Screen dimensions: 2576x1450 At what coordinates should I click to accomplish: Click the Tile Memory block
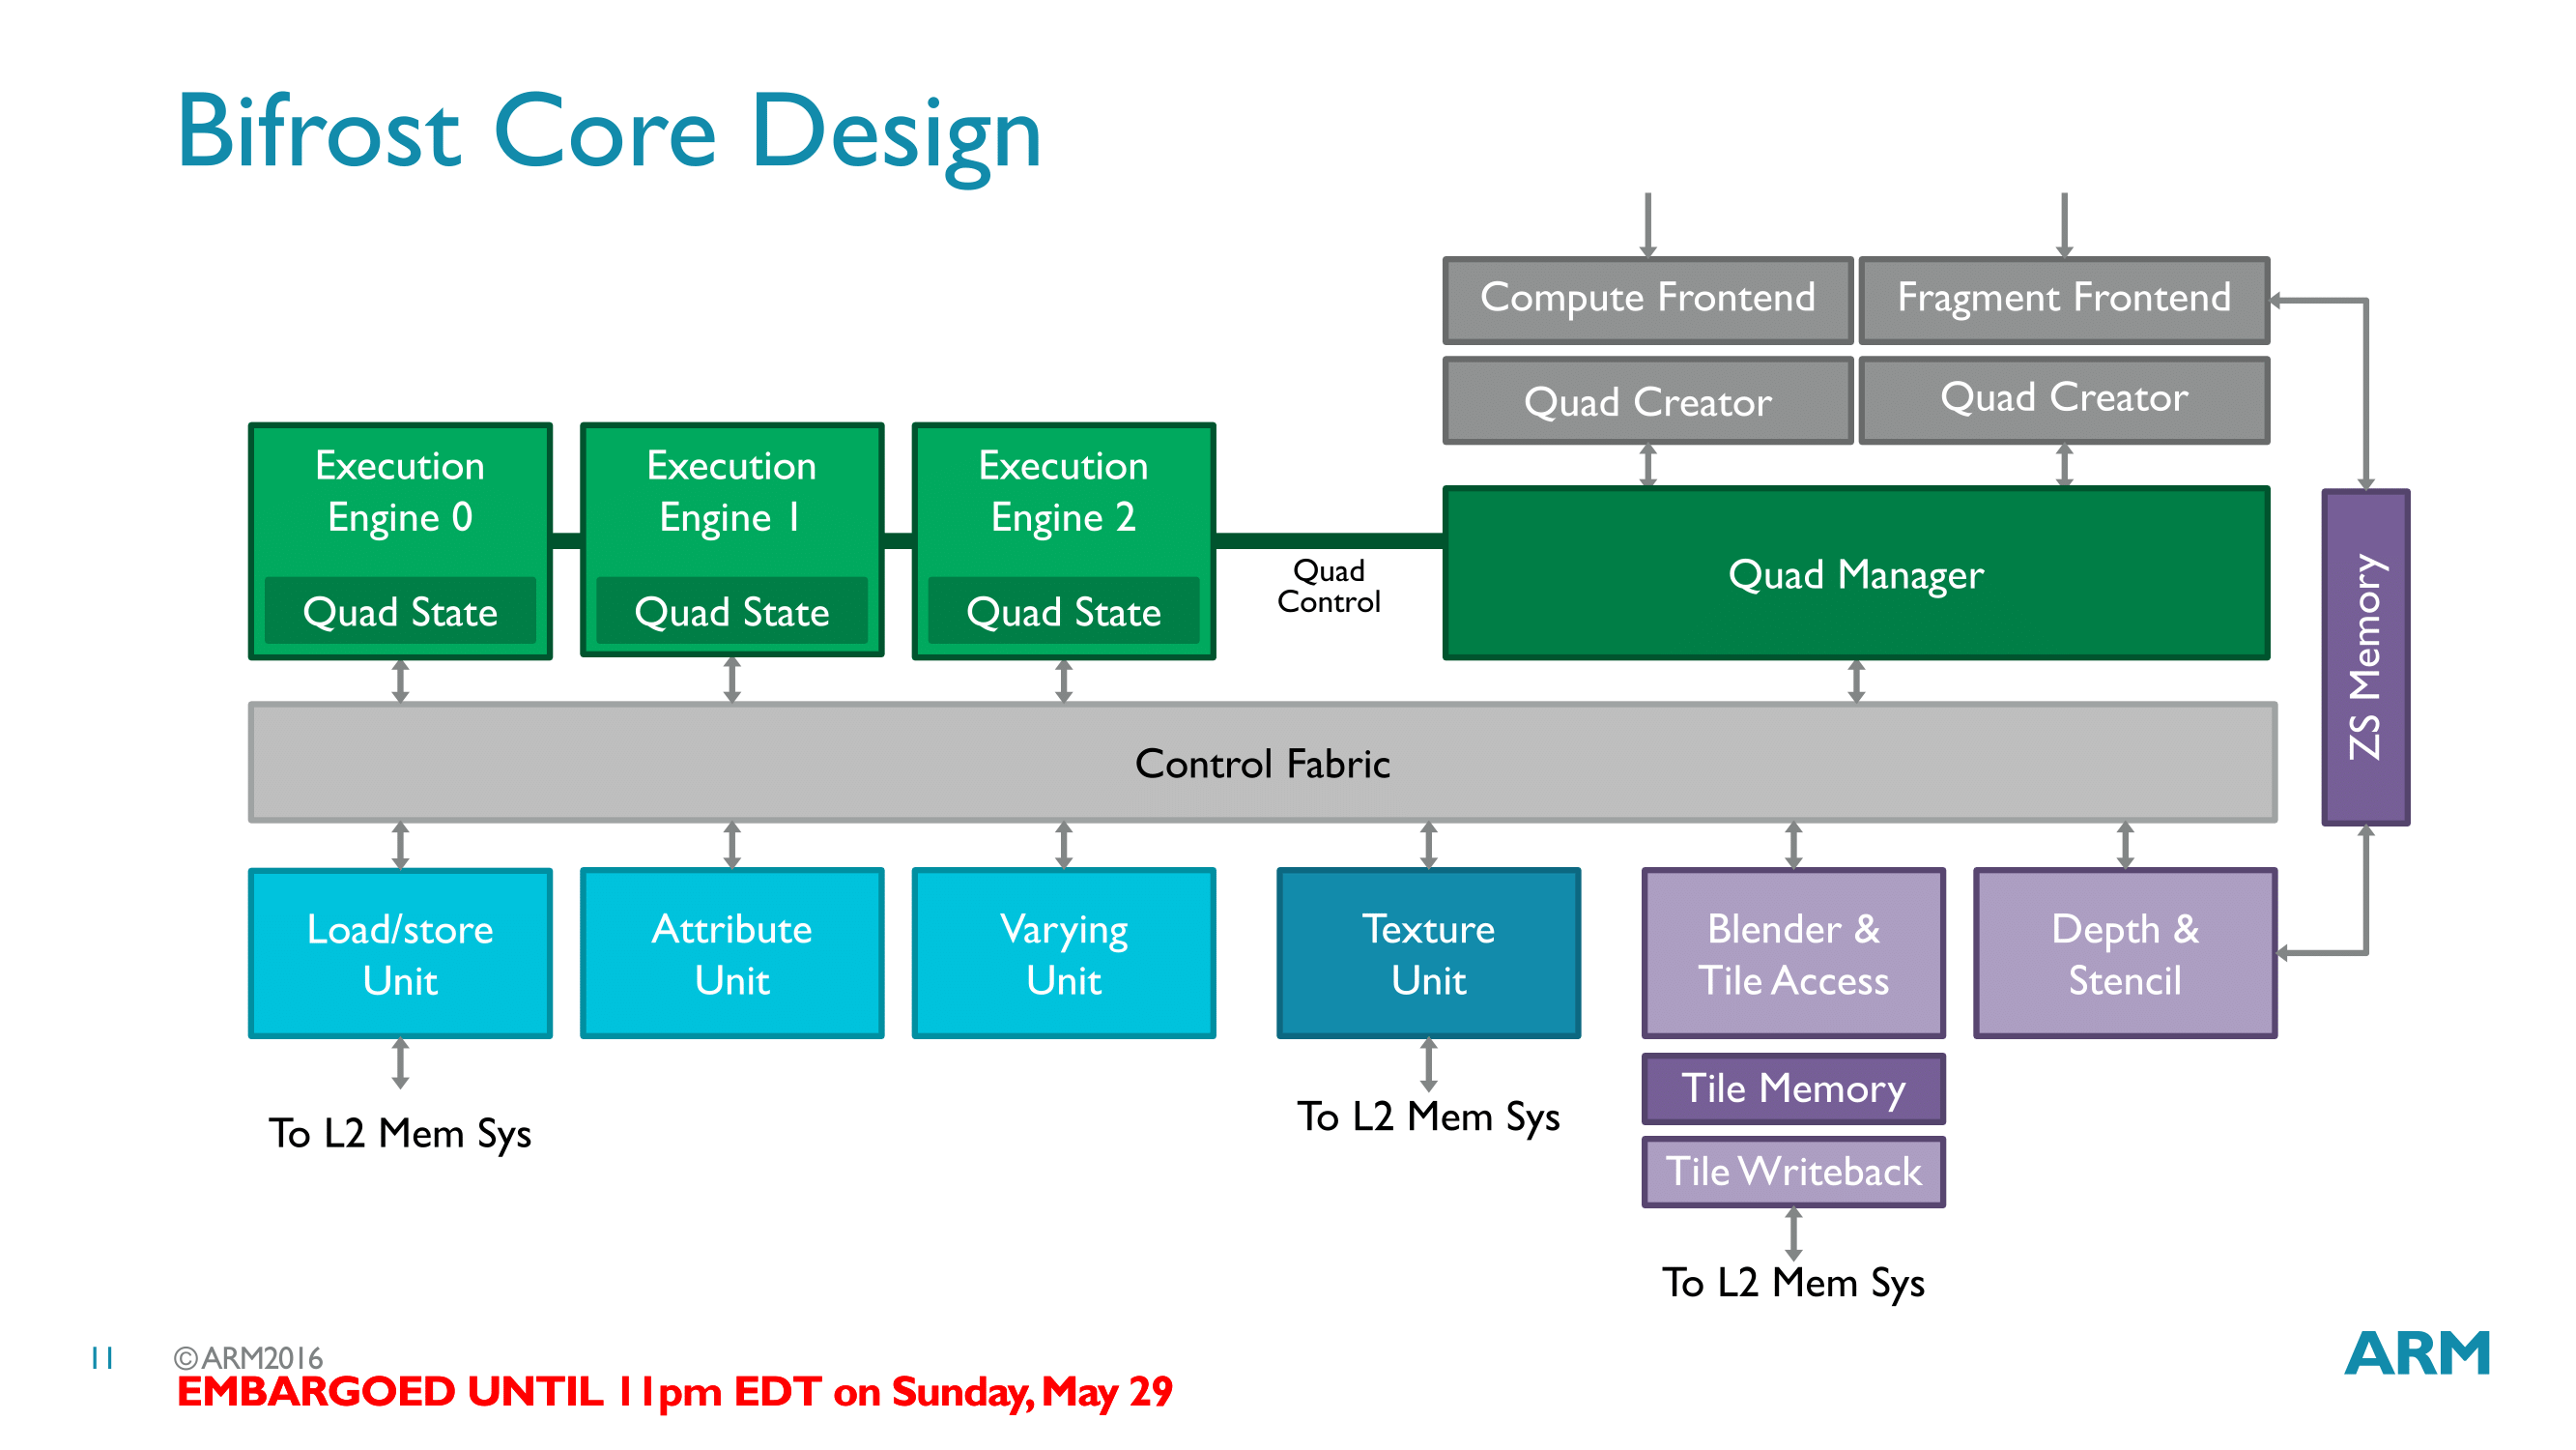[1793, 1087]
